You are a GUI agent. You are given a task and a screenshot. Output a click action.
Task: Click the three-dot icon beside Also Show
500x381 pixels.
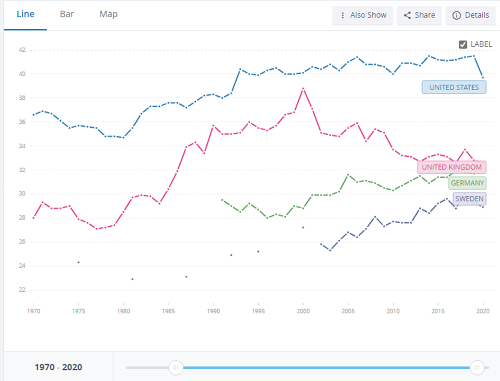click(x=343, y=15)
